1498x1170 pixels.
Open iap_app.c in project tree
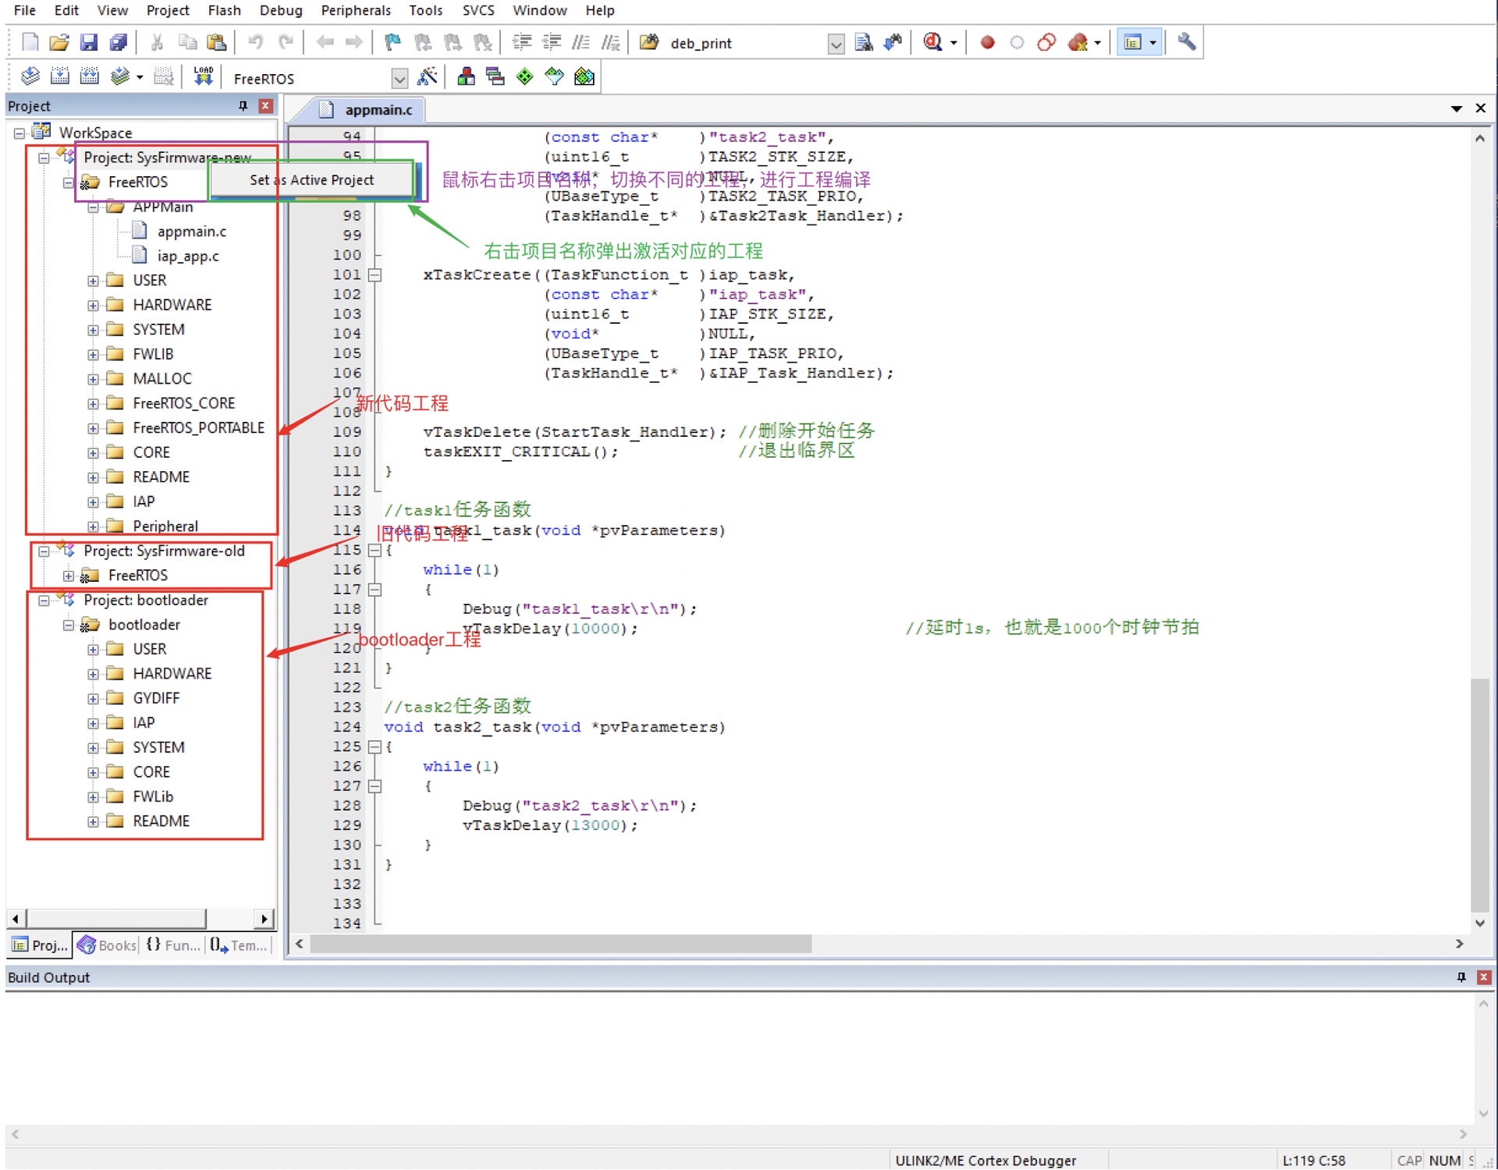187,256
